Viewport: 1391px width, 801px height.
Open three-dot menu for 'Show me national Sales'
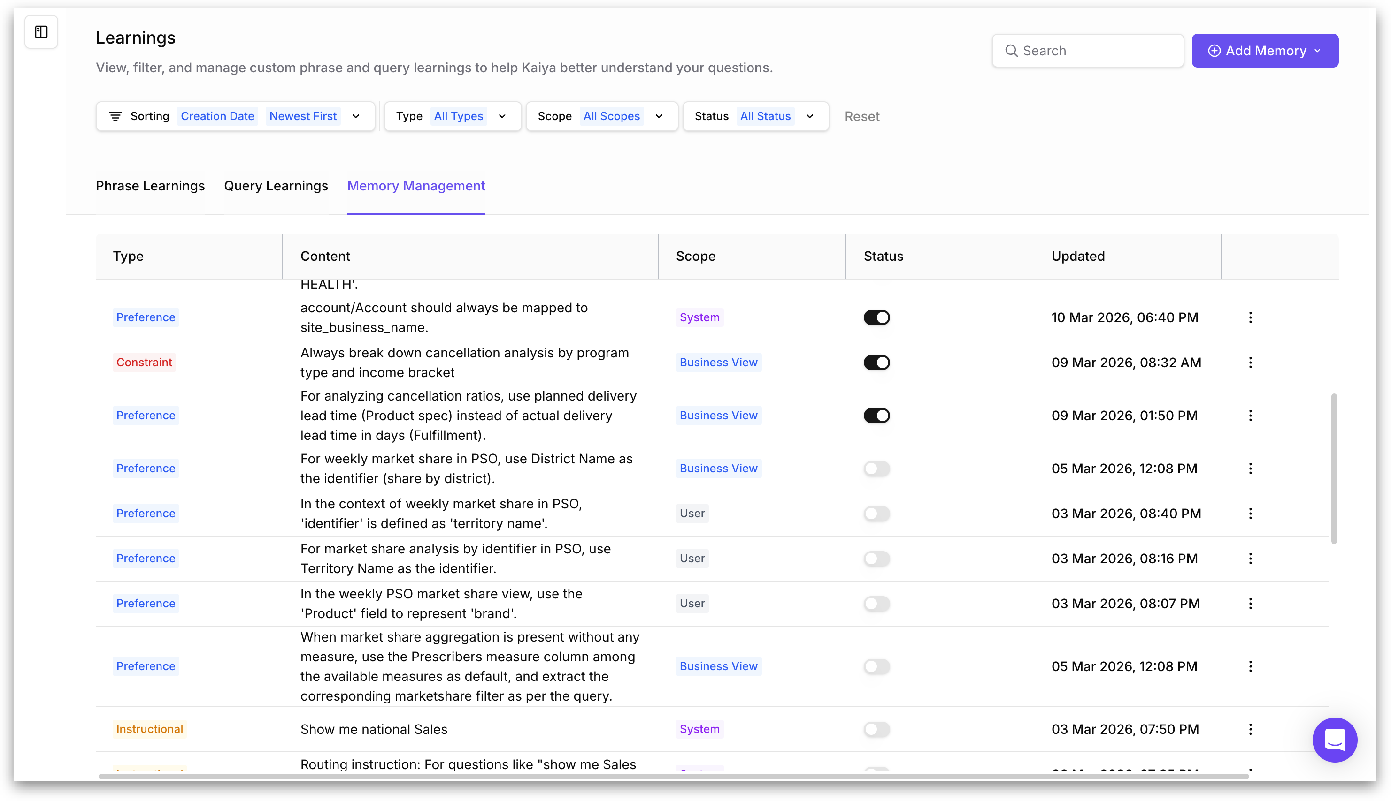tap(1250, 729)
